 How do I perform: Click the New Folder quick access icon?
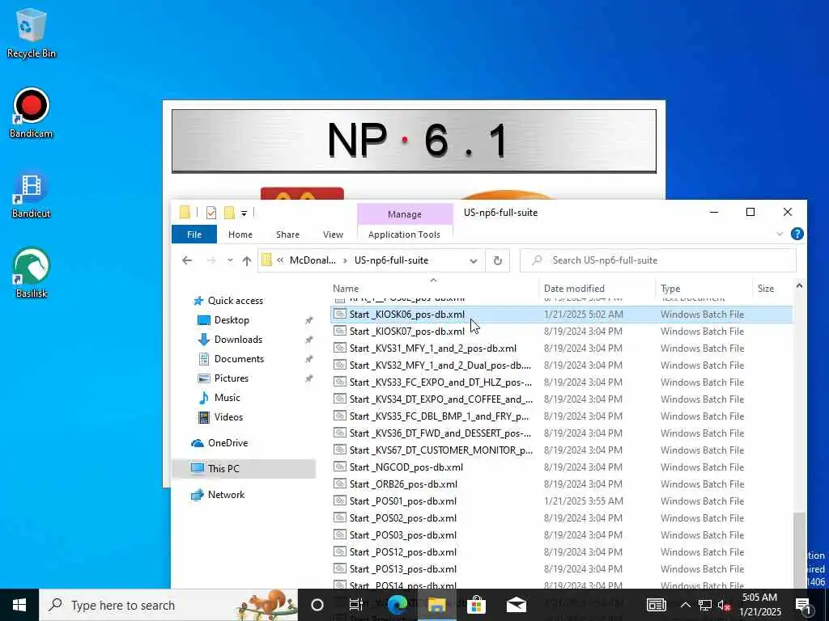point(229,213)
